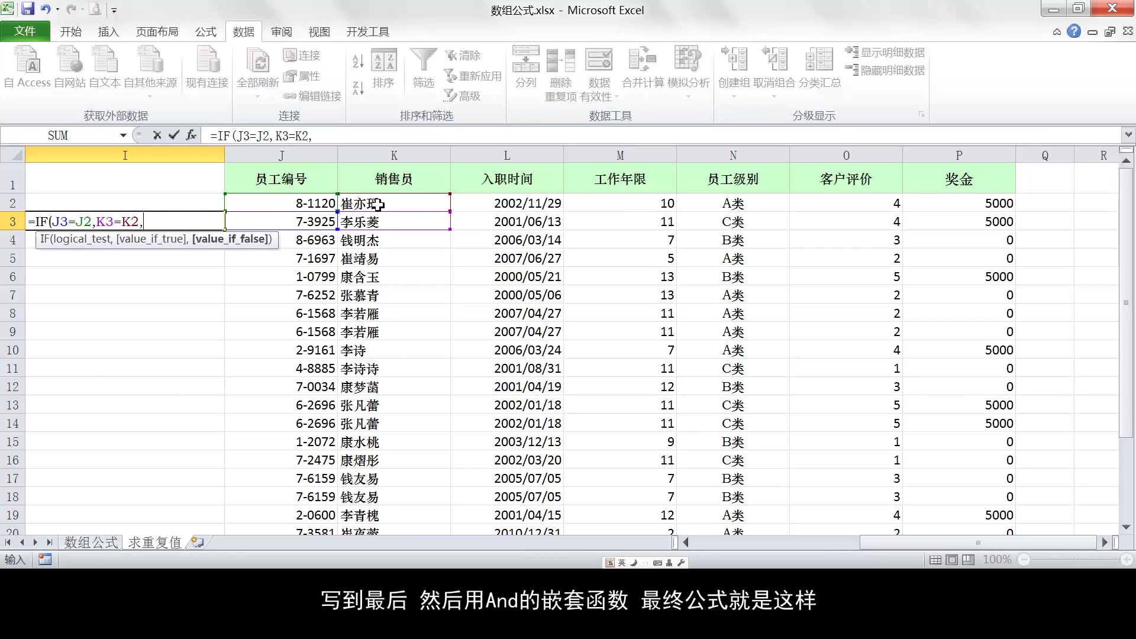Select the 合并计算 consolidate tool
The height and width of the screenshot is (639, 1136).
coord(642,67)
